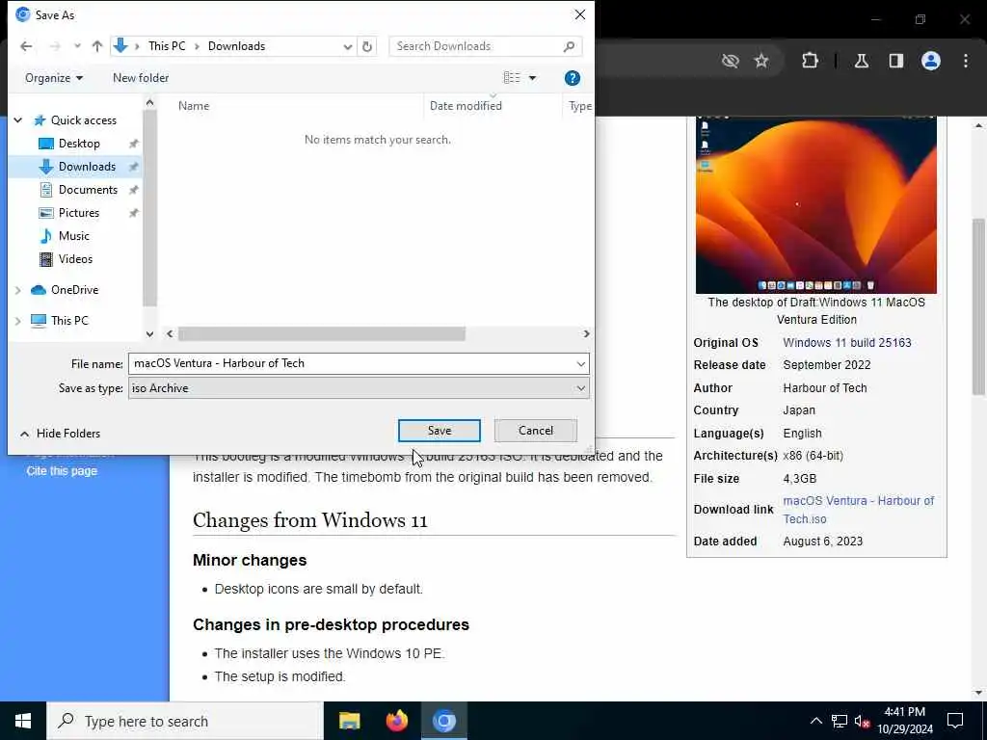Go up one folder level arrow
The width and height of the screenshot is (987, 740).
pos(97,46)
